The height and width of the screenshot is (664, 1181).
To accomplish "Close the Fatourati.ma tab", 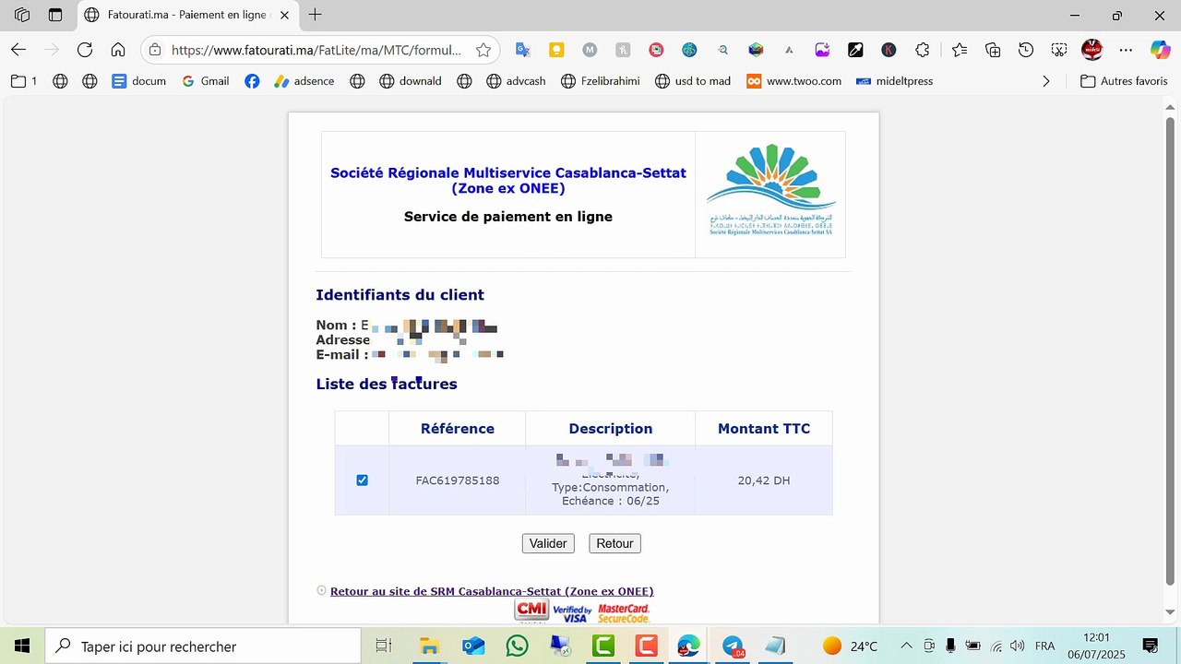I will point(284,15).
